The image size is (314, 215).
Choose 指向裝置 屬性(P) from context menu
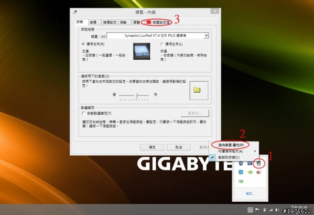(234, 145)
